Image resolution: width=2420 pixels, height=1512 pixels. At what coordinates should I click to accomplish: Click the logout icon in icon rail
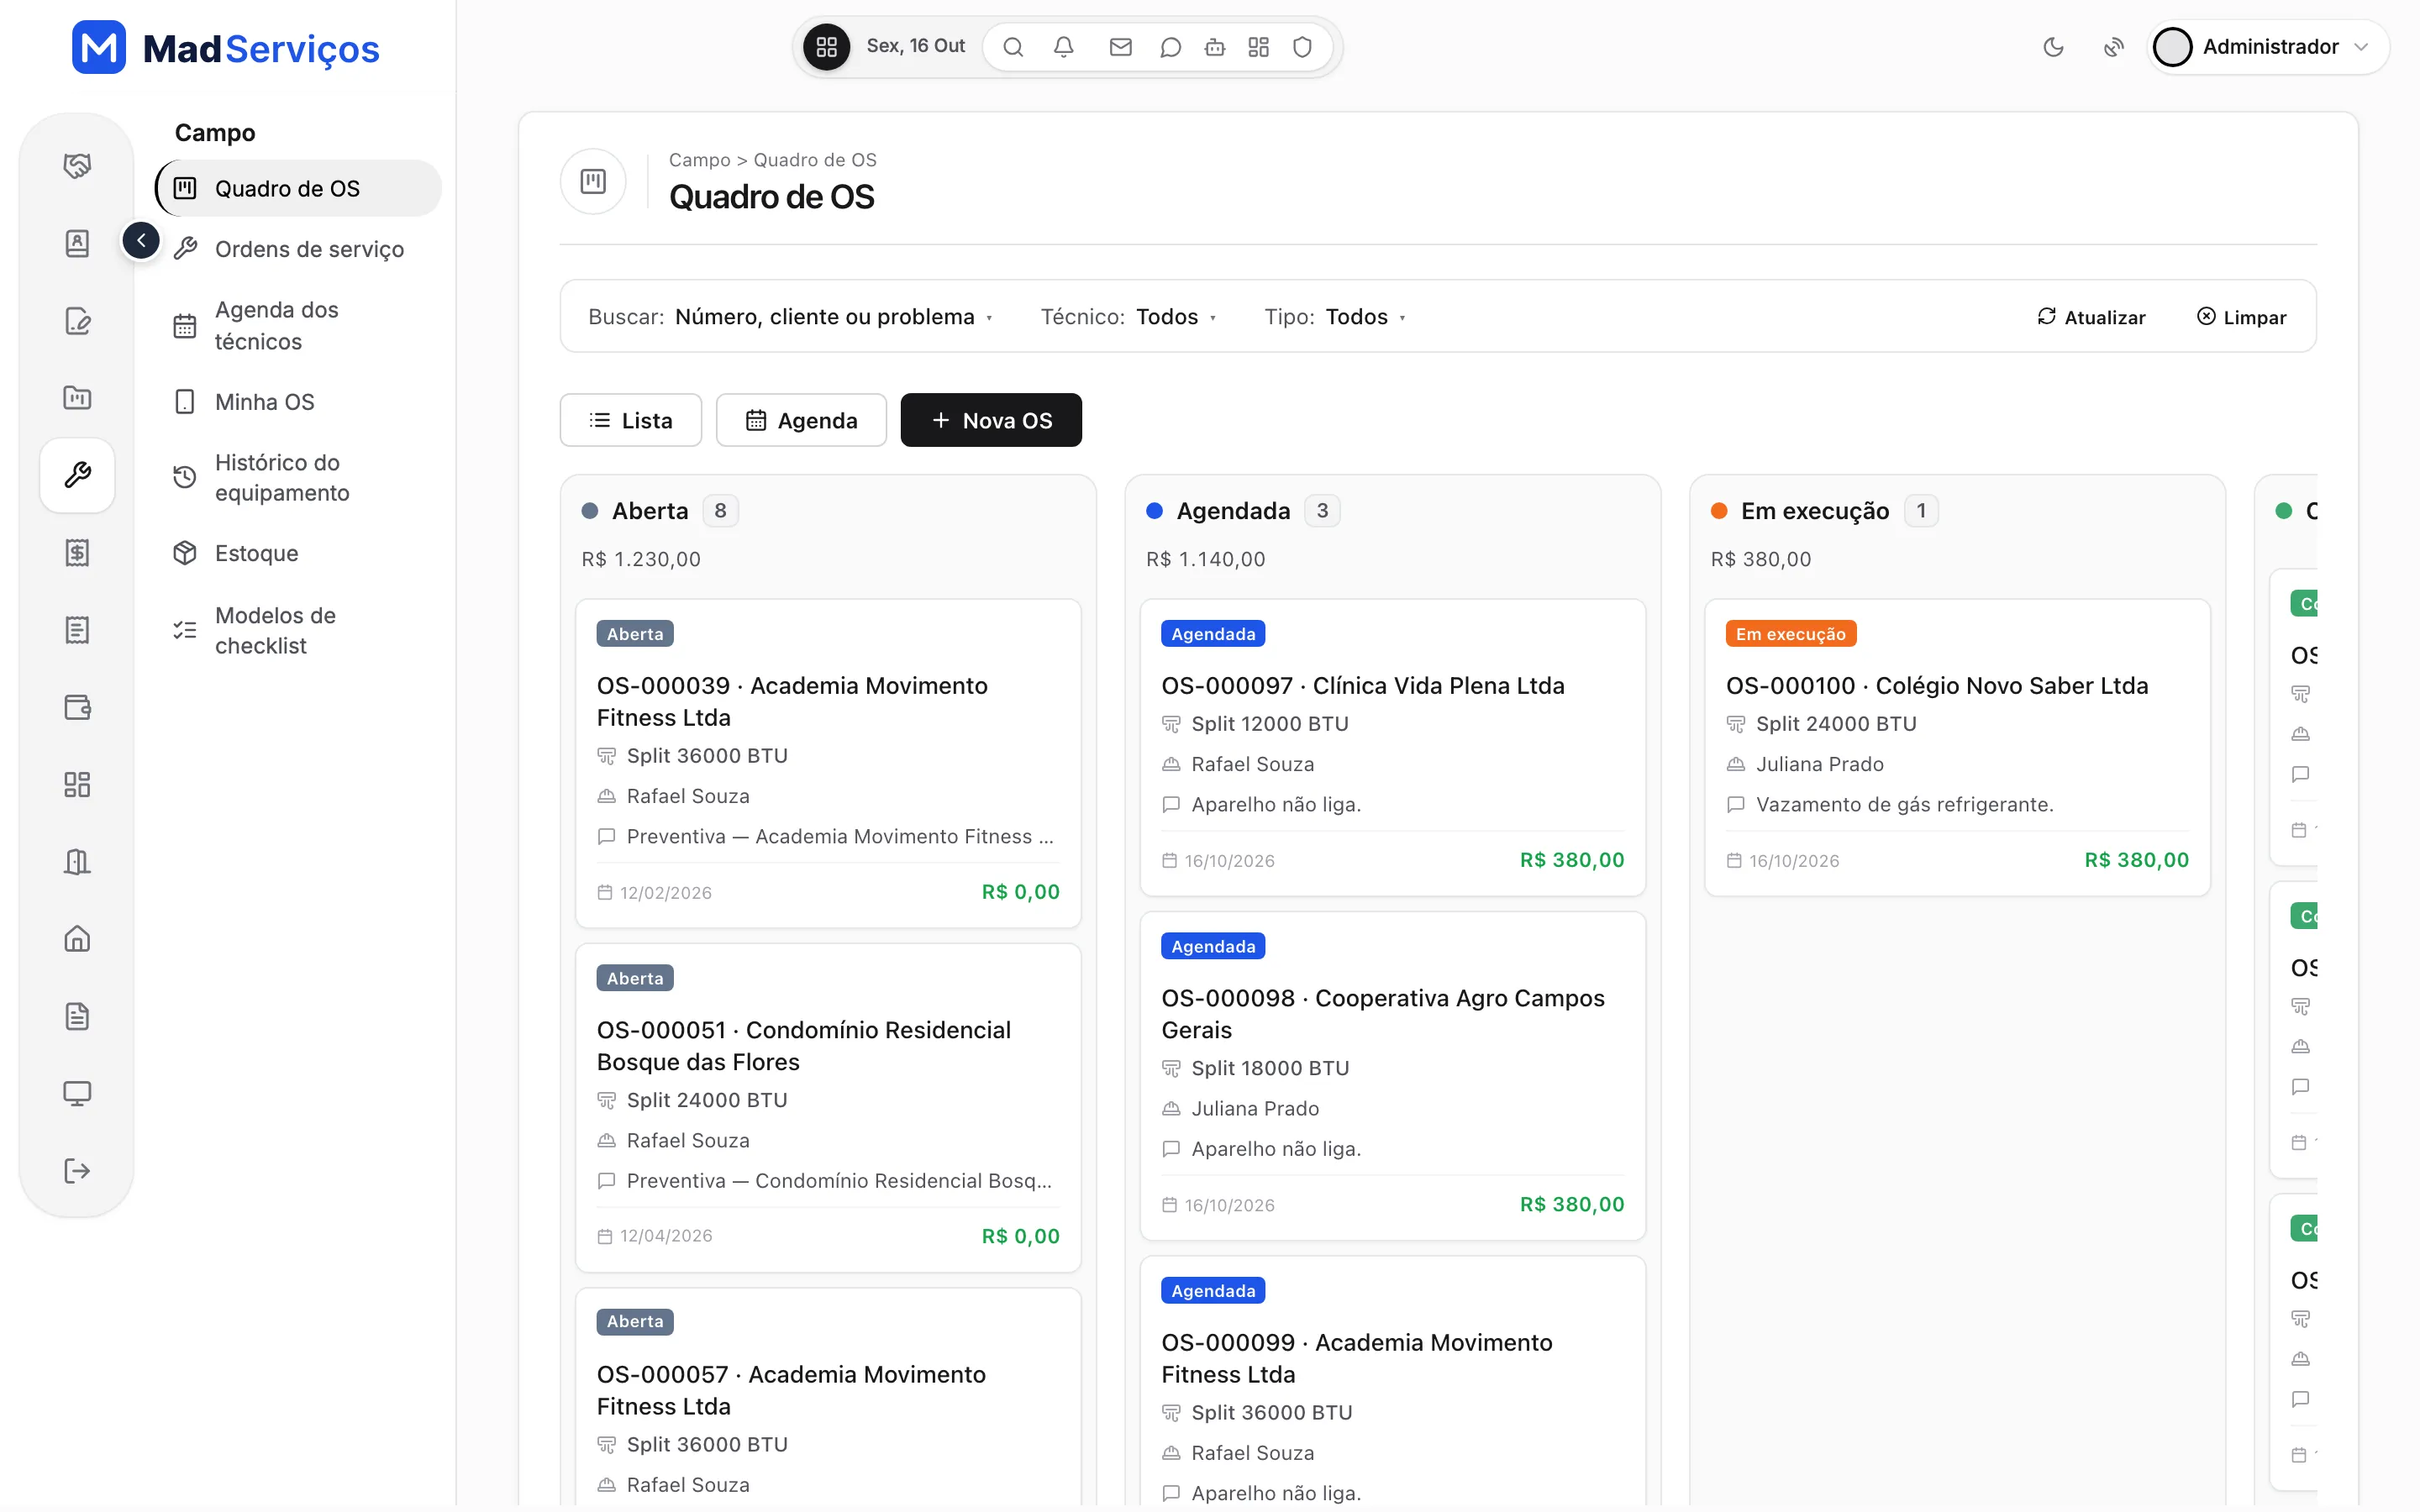[77, 1171]
